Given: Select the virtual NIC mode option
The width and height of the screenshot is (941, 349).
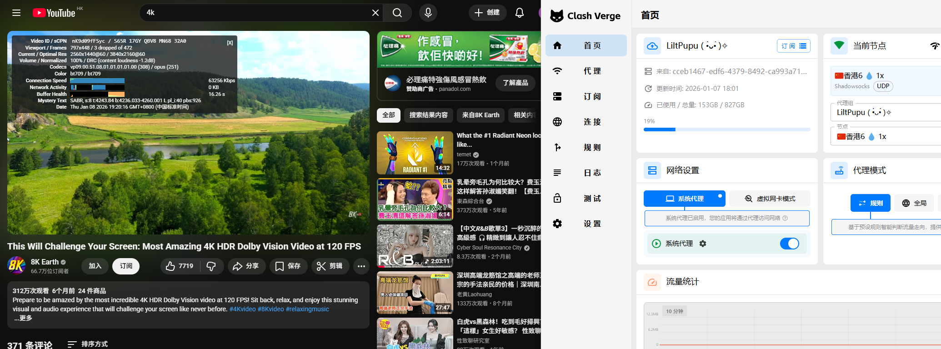Looking at the screenshot, I should (770, 199).
